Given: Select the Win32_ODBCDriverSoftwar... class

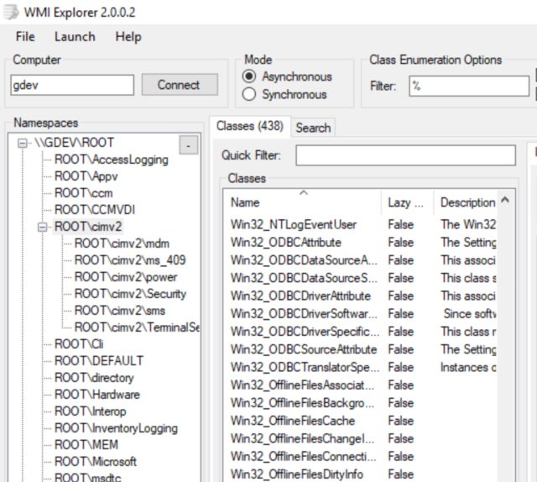Looking at the screenshot, I should point(304,314).
